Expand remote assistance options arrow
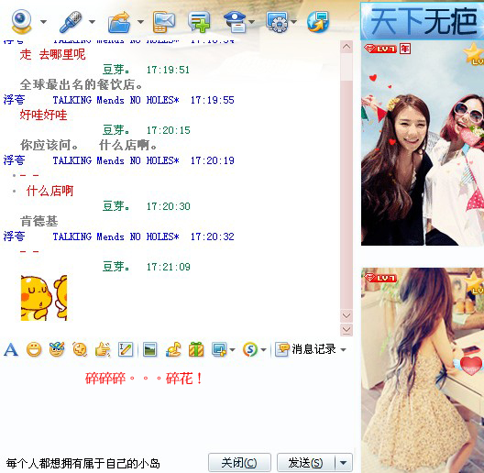Viewport: 484px width, 473px height. point(294,22)
